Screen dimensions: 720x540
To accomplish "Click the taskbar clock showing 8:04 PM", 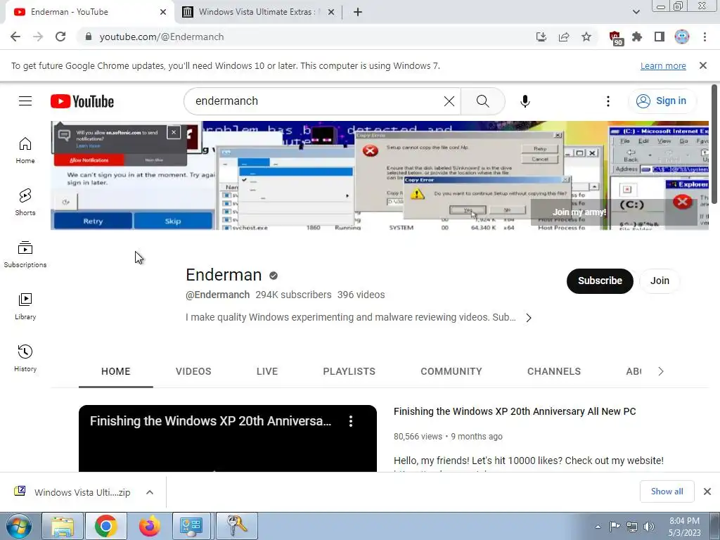I will 684,526.
